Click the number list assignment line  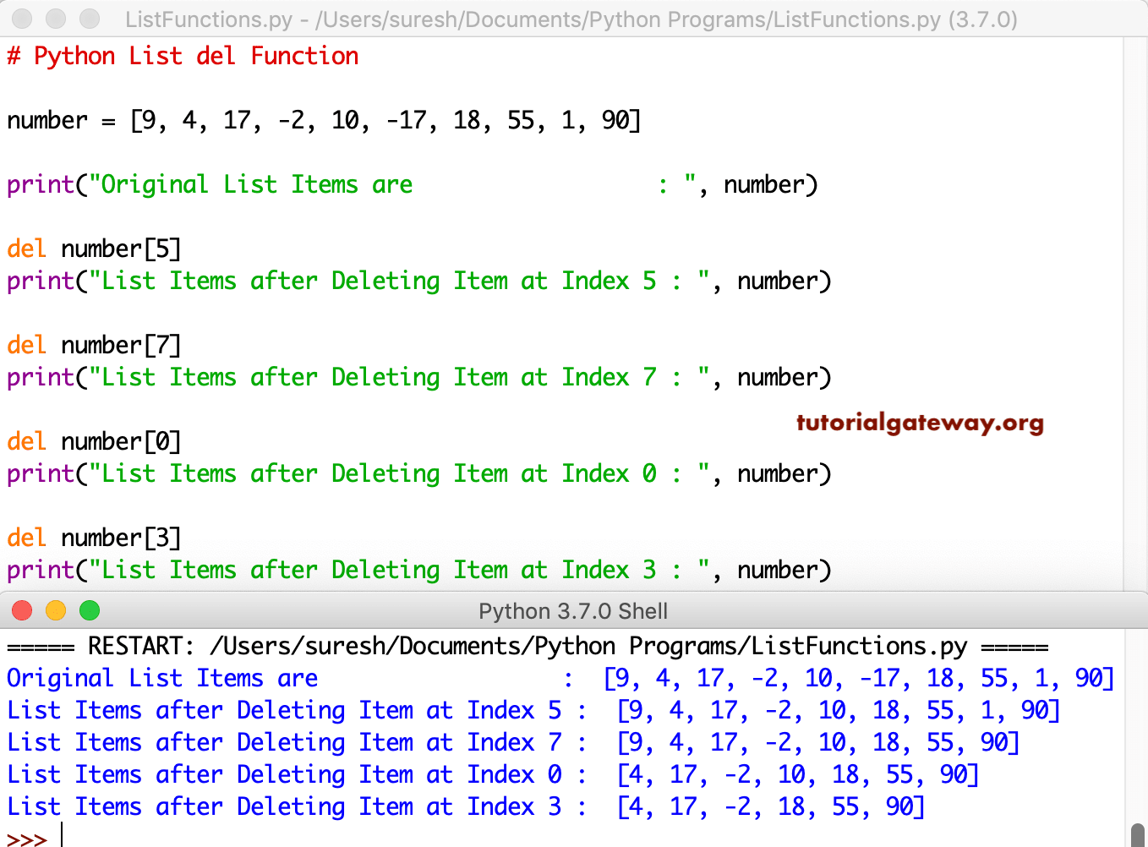tap(324, 120)
